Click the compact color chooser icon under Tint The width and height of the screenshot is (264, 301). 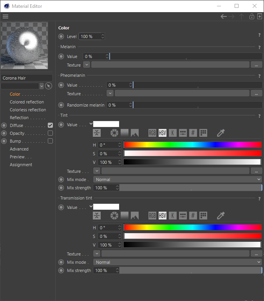[97, 133]
